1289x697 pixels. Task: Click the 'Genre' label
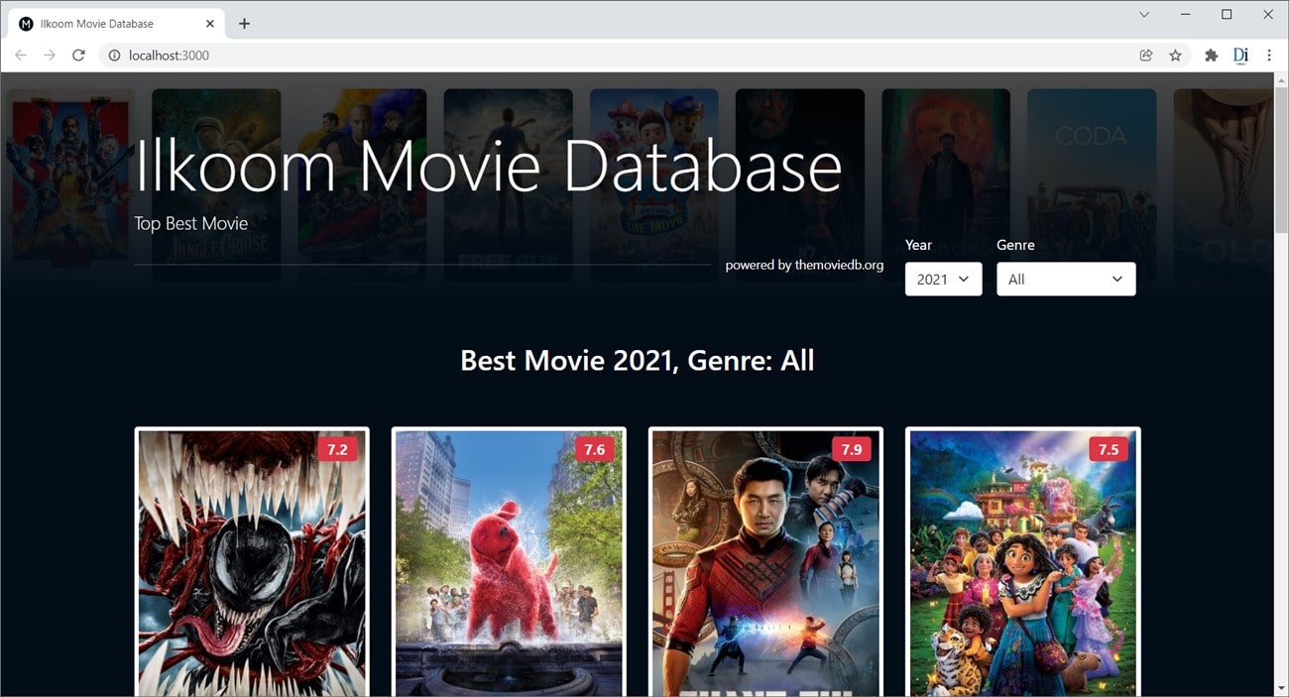[x=1015, y=245]
